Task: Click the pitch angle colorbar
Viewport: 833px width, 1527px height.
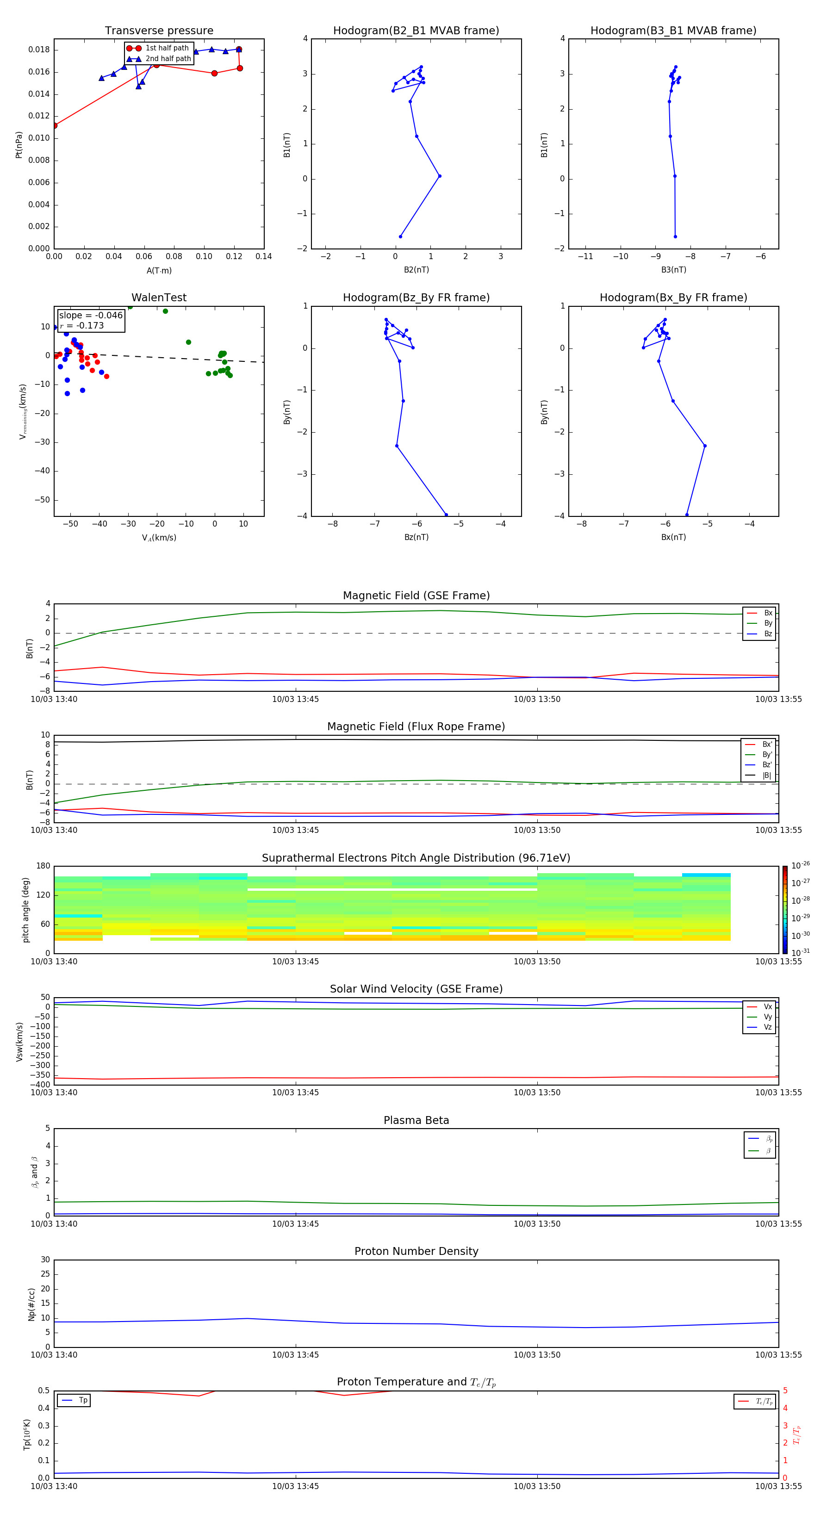Action: pyautogui.click(x=785, y=910)
